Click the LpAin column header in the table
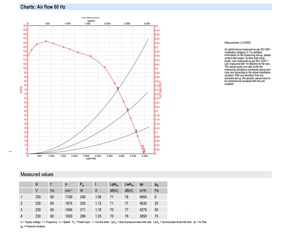286x233 pixels. tap(114, 184)
